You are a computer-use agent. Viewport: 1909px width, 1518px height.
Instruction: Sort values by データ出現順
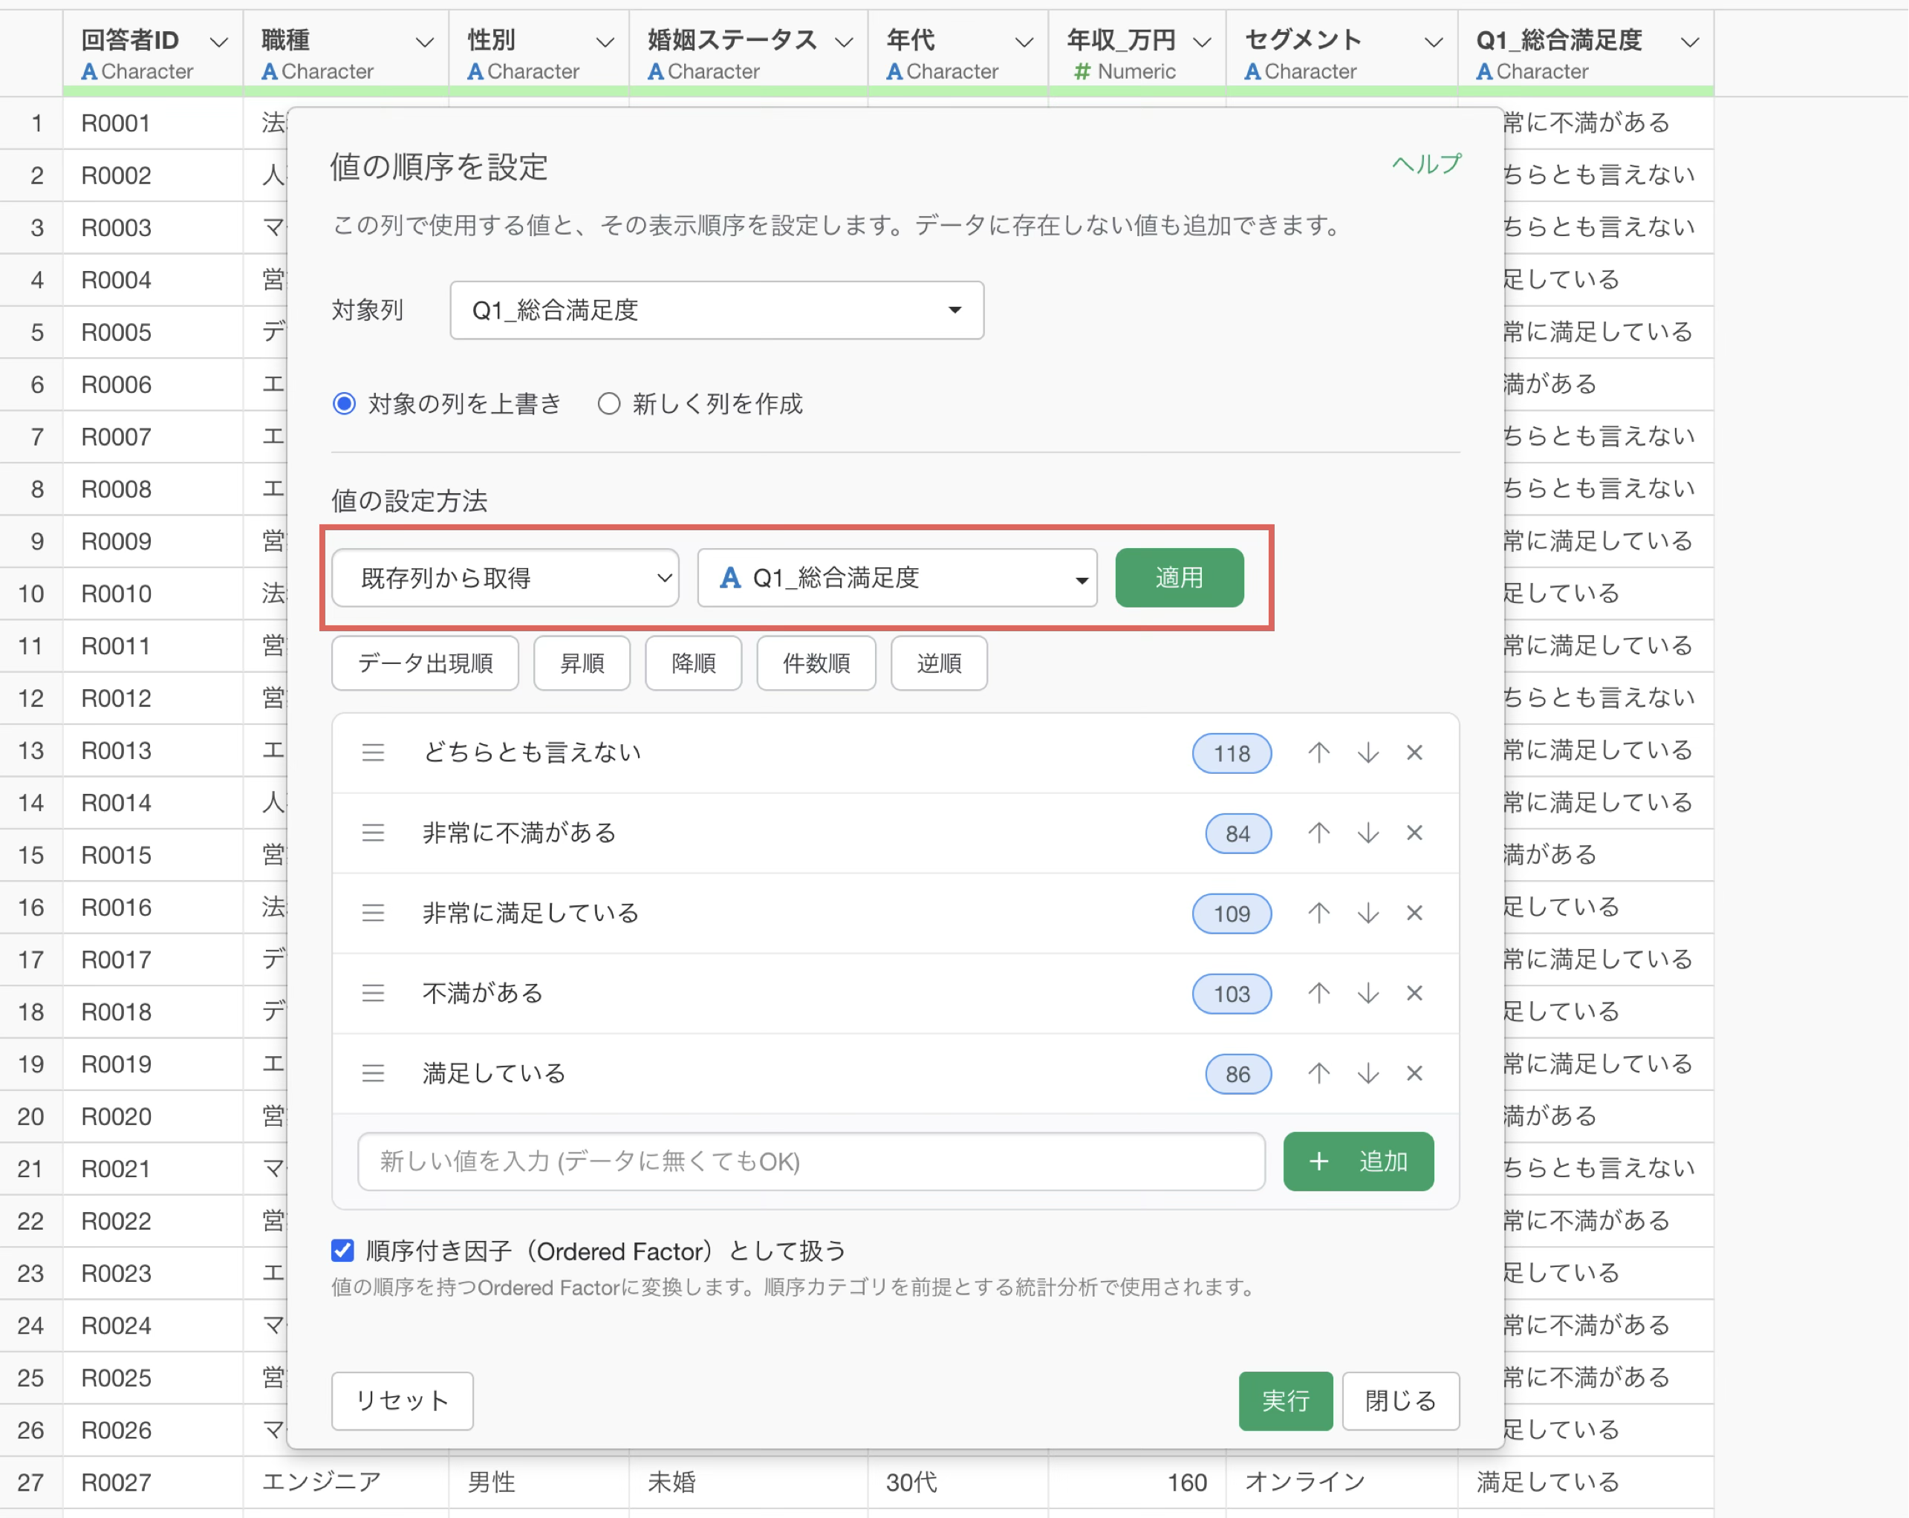pos(425,663)
